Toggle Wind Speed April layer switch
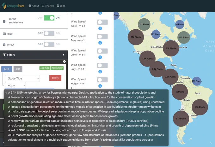 pos(102,22)
